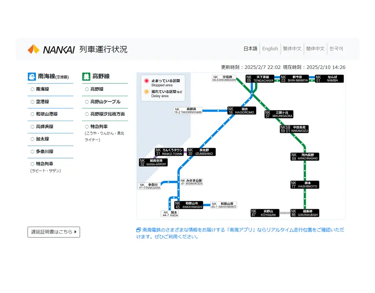
Task: Click the red stopped-area legend dot
Action: click(147, 81)
